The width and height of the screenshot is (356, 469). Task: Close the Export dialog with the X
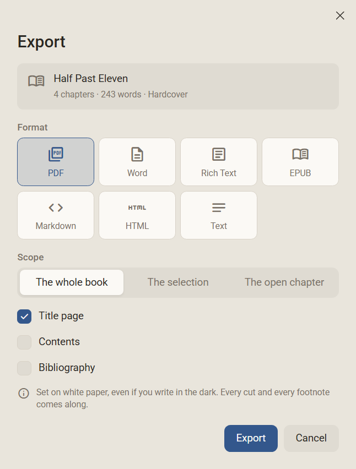coord(340,15)
